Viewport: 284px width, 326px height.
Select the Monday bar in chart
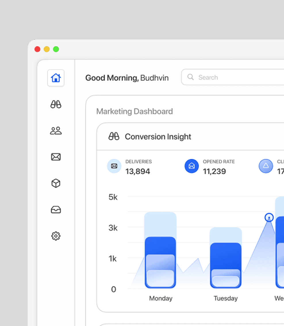click(160, 250)
